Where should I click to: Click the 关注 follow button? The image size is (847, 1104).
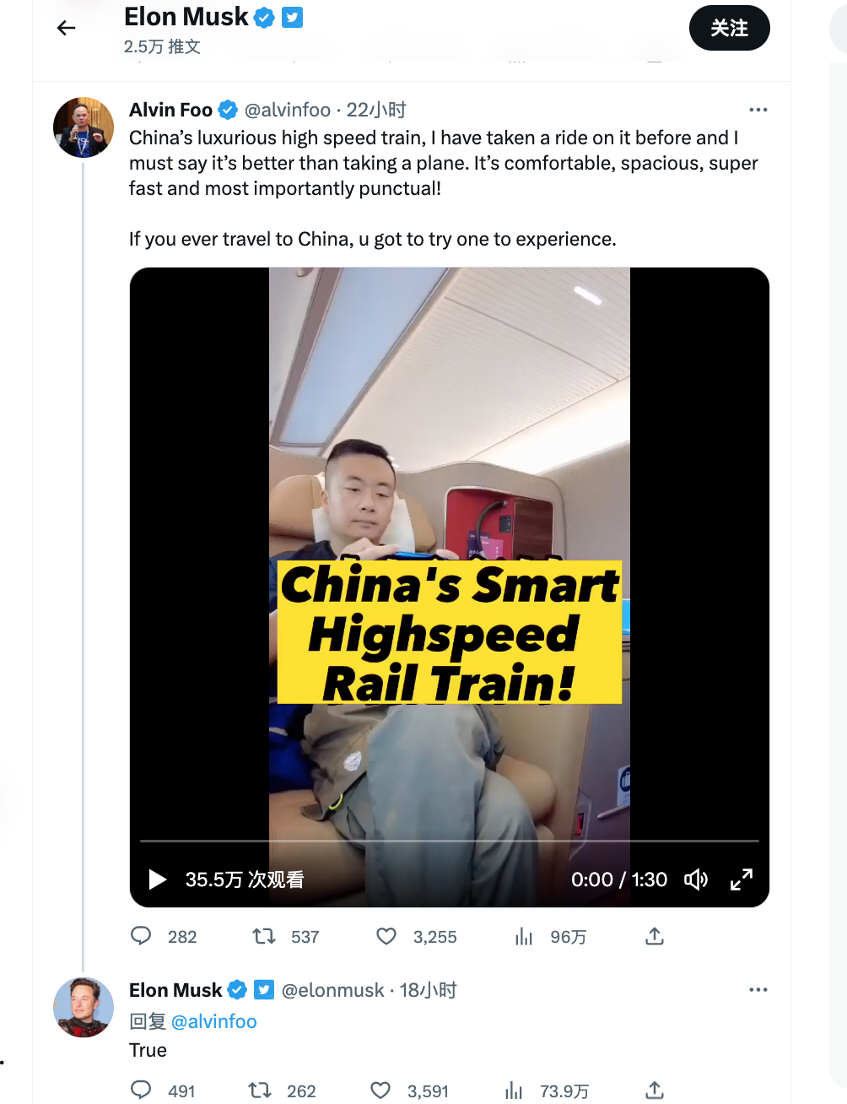[730, 28]
